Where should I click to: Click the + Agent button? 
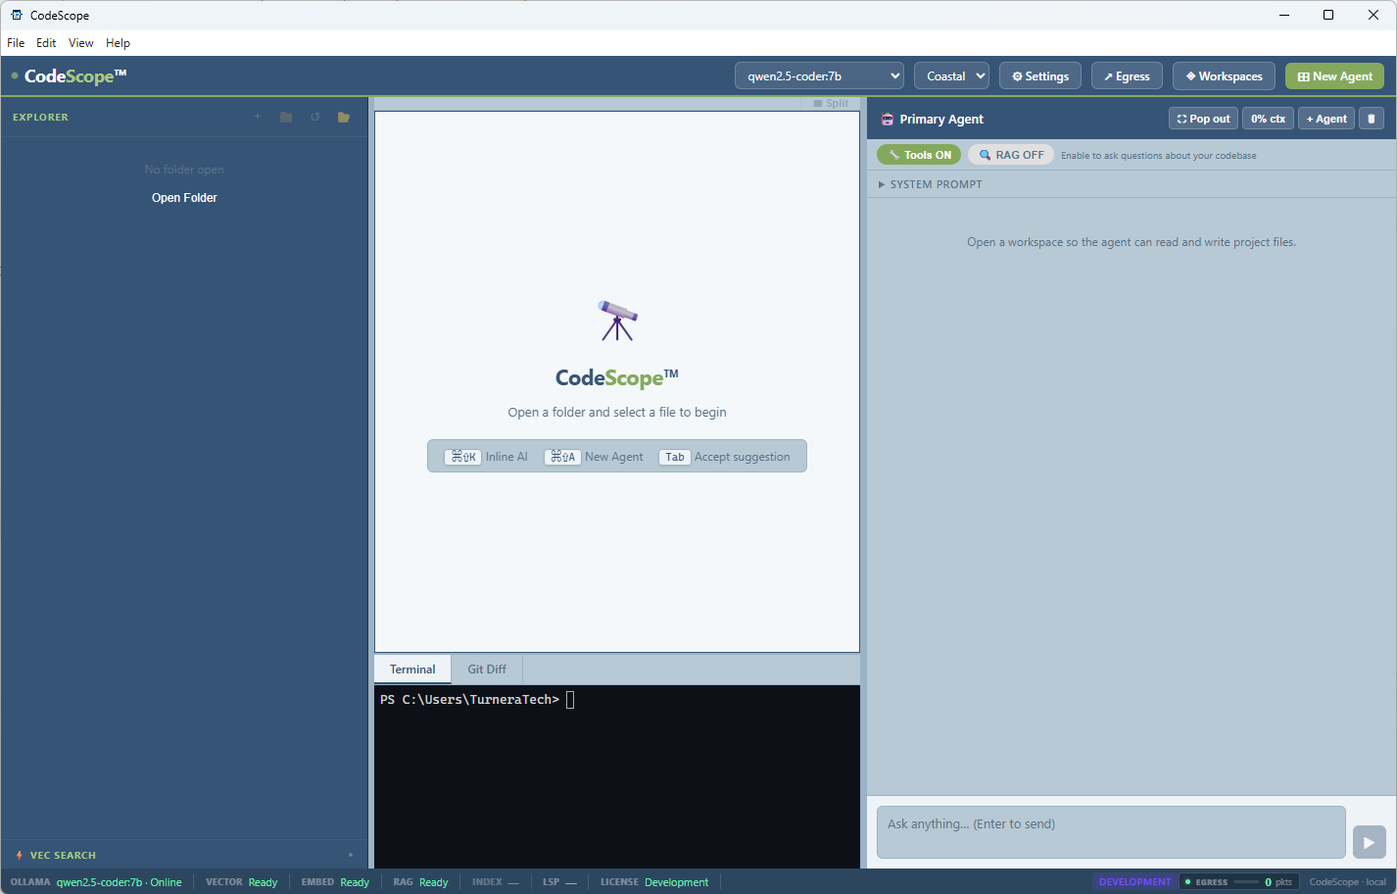coord(1326,119)
